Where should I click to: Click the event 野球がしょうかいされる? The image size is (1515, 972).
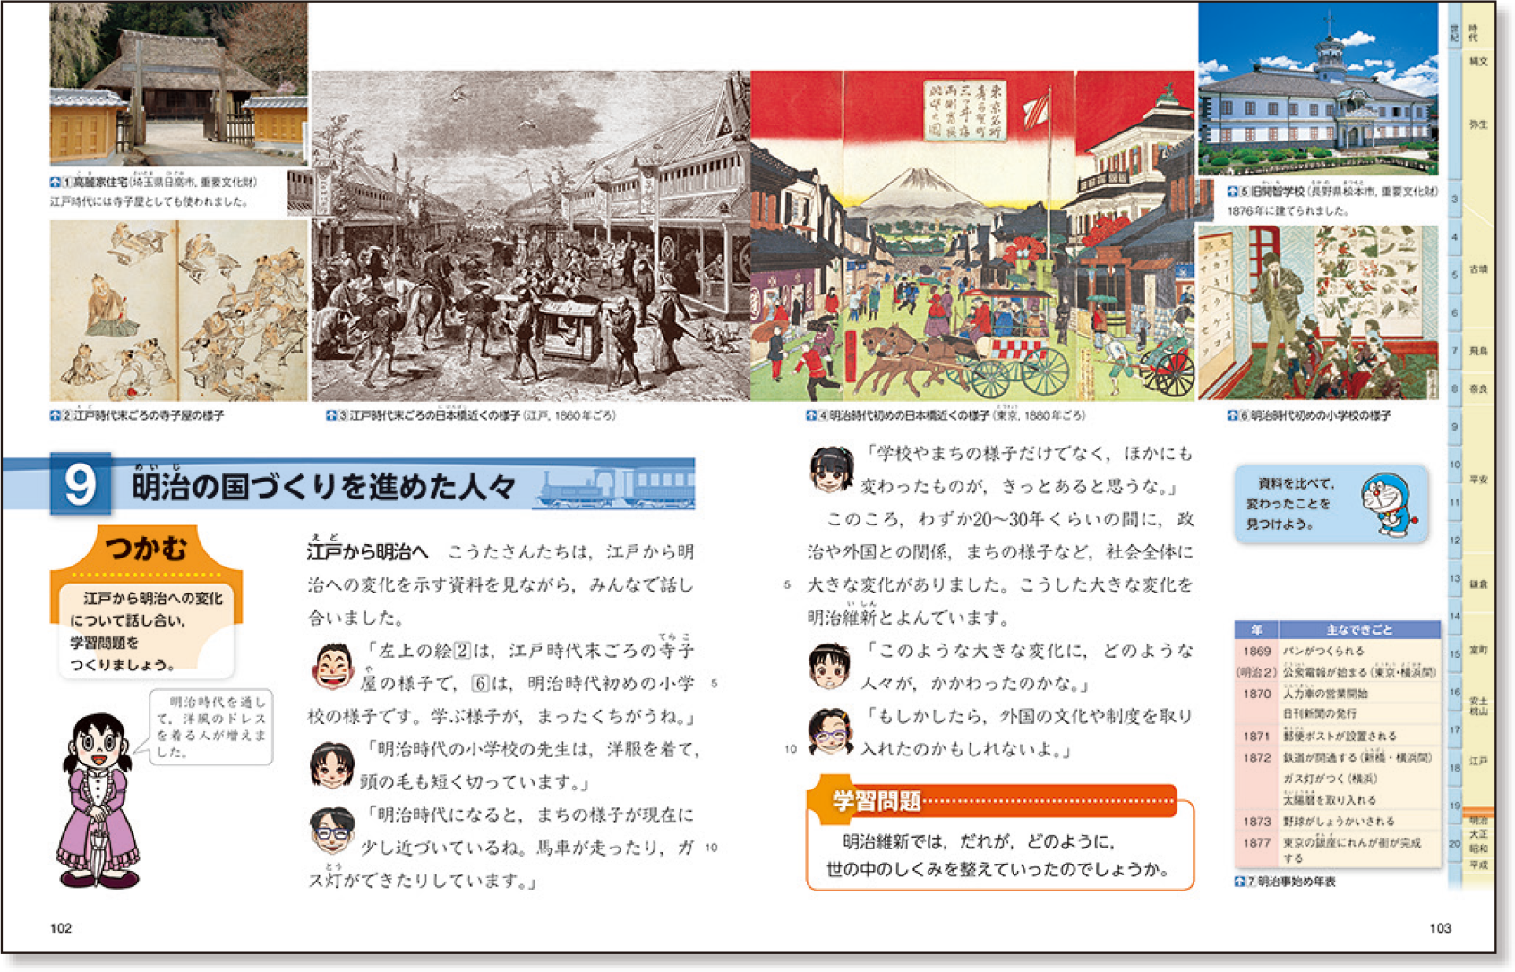[x=1339, y=821]
